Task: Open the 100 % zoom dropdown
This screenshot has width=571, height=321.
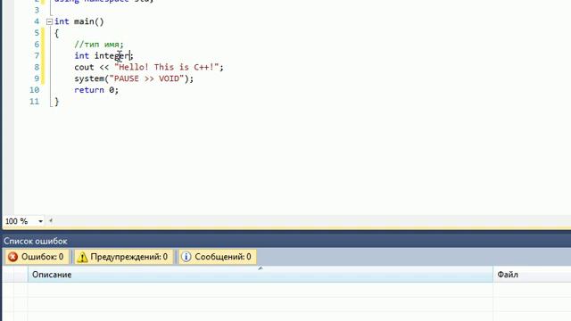Action: click(40, 221)
